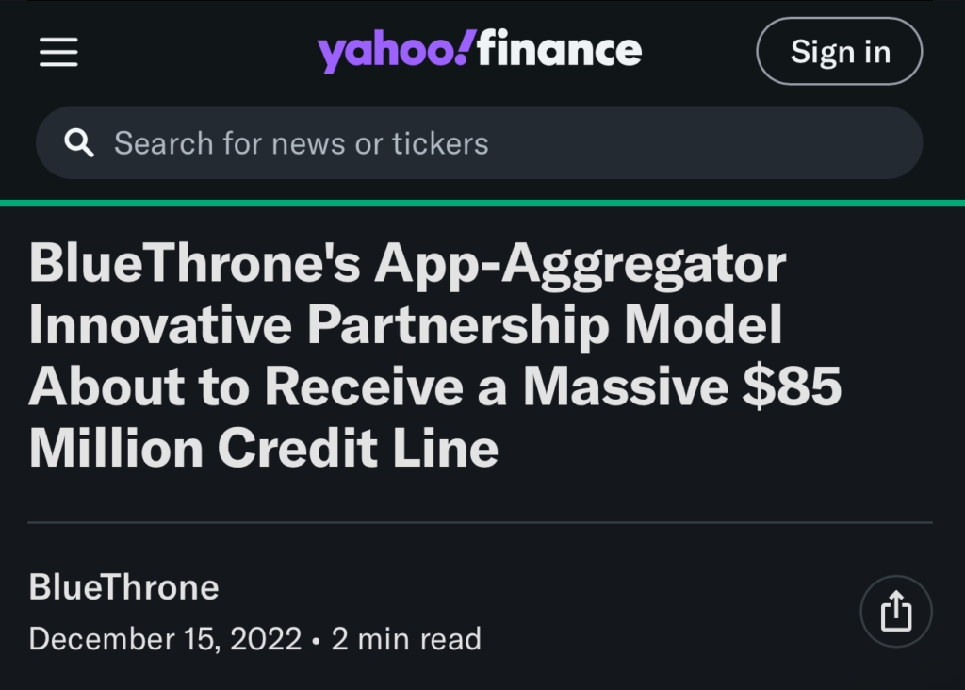
Task: Click the Yahoo Finance logo
Action: coord(480,51)
